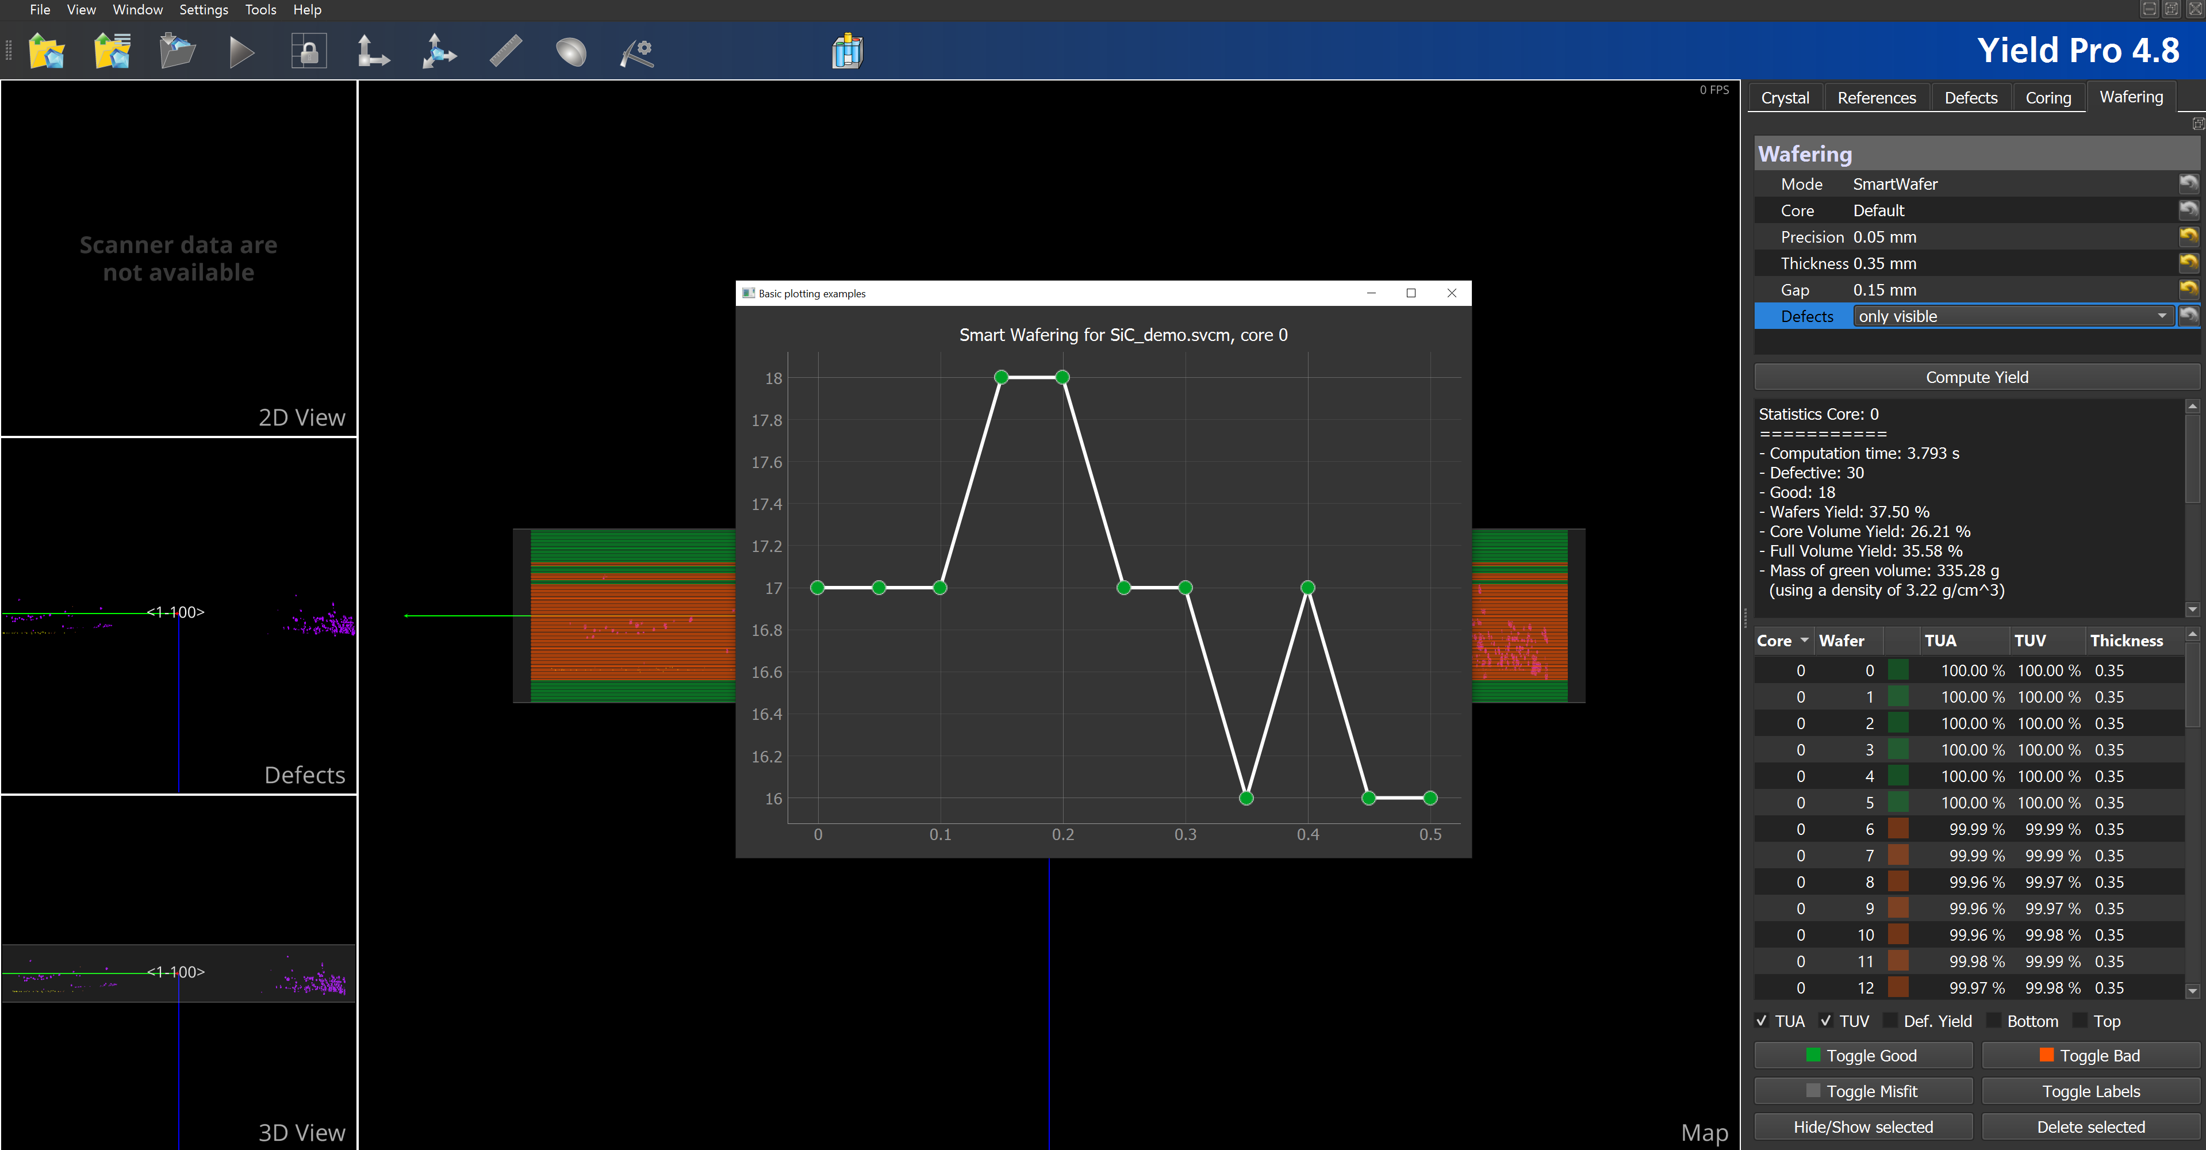Open the Settings menu

pyautogui.click(x=204, y=9)
